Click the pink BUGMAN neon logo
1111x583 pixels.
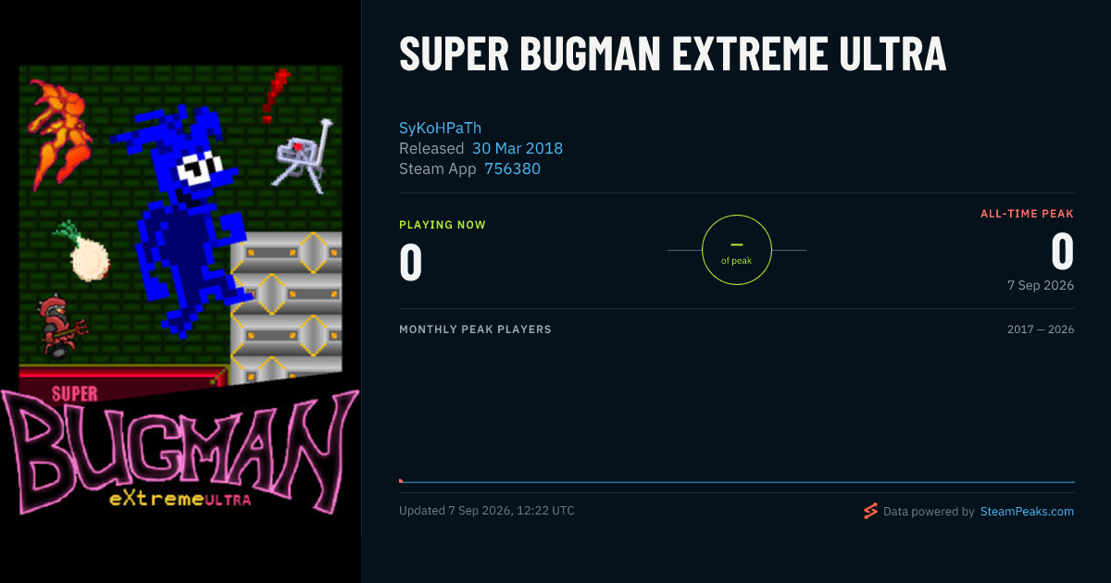[x=181, y=447]
